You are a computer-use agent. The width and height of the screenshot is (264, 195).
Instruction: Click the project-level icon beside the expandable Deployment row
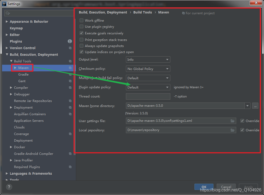pos(70,108)
